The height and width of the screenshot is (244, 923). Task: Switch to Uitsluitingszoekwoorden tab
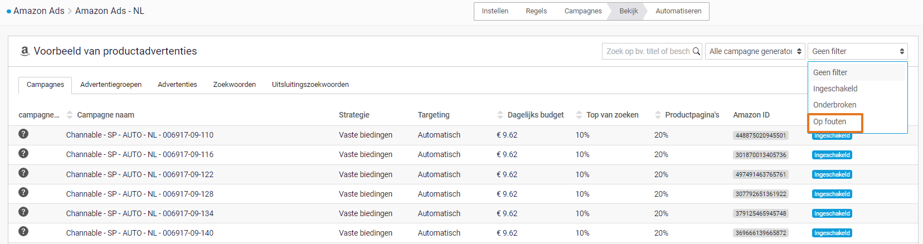[310, 85]
